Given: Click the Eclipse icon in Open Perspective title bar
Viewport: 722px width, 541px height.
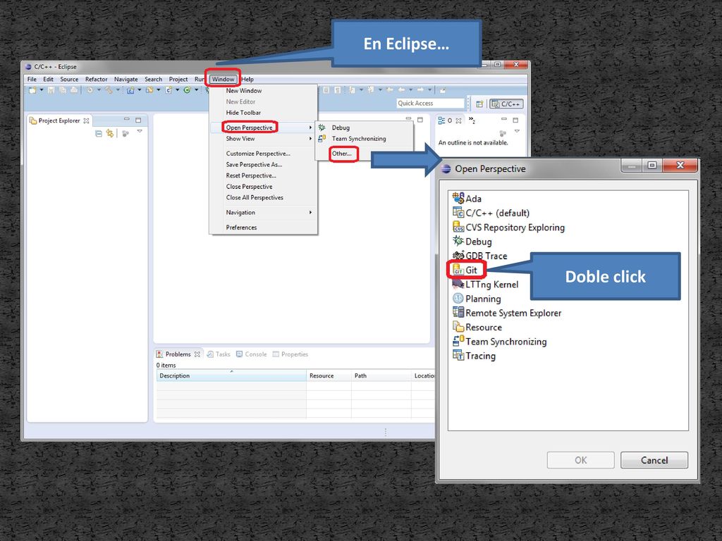Looking at the screenshot, I should [446, 168].
